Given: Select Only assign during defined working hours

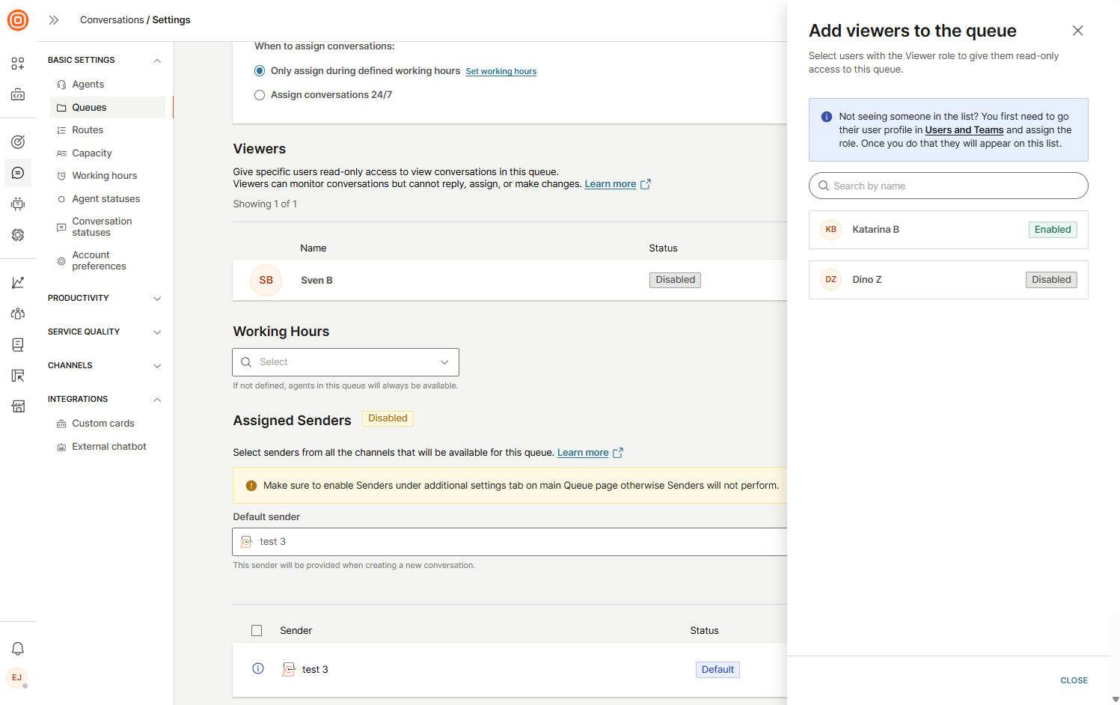Looking at the screenshot, I should [260, 71].
